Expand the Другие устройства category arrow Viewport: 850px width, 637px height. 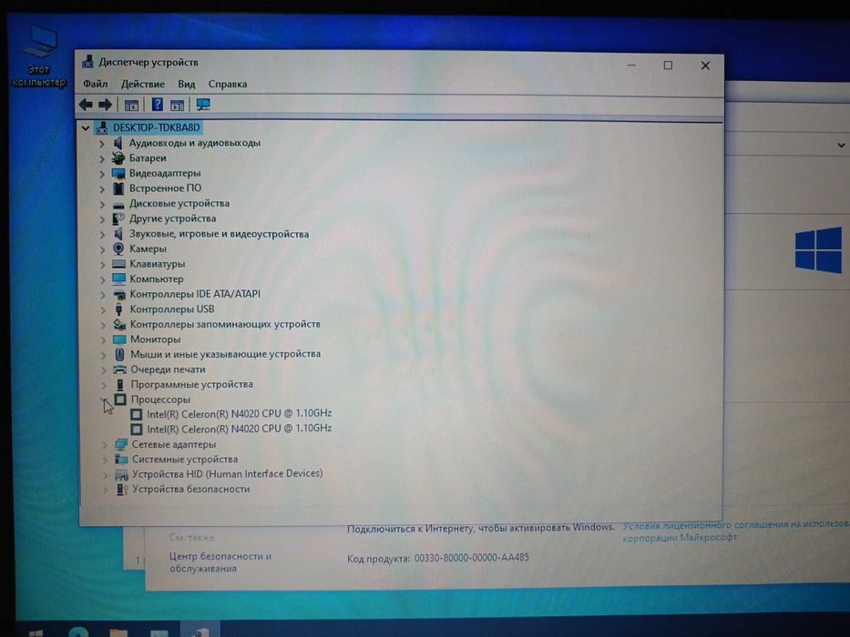pyautogui.click(x=102, y=219)
